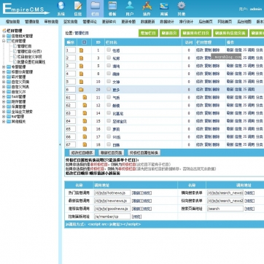Viewport: 264px width, 264px height.
Task: Expand the TAGS管理 tree node
Action: [x=4, y=97]
